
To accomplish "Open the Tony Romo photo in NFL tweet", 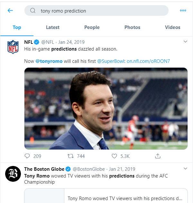I will point(106,109).
